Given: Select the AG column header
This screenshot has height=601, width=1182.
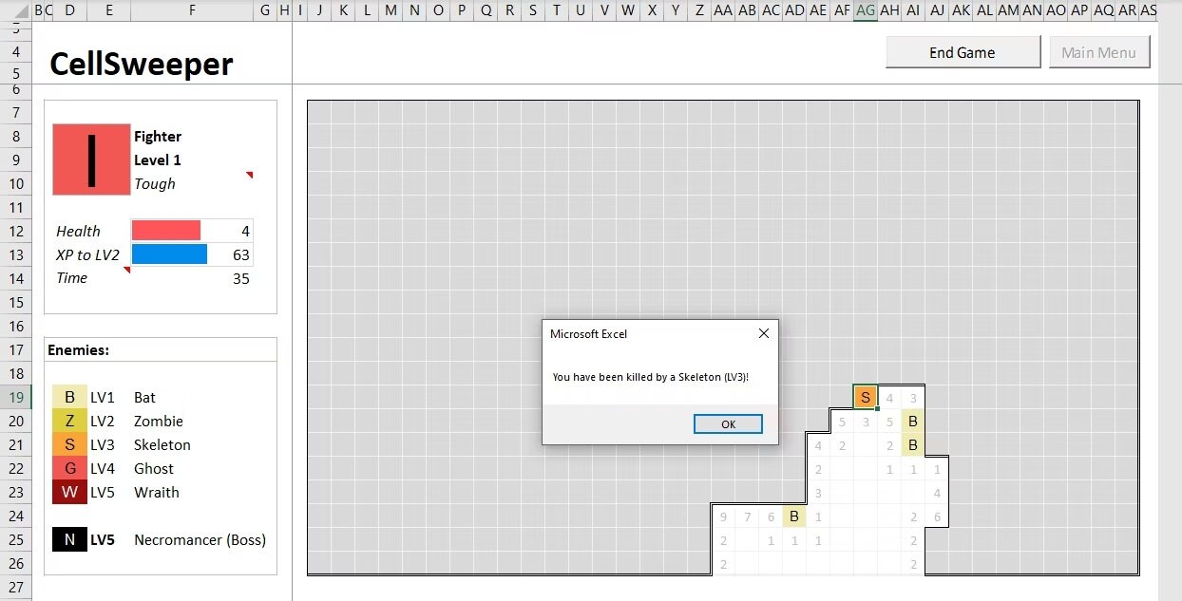Looking at the screenshot, I should (865, 10).
